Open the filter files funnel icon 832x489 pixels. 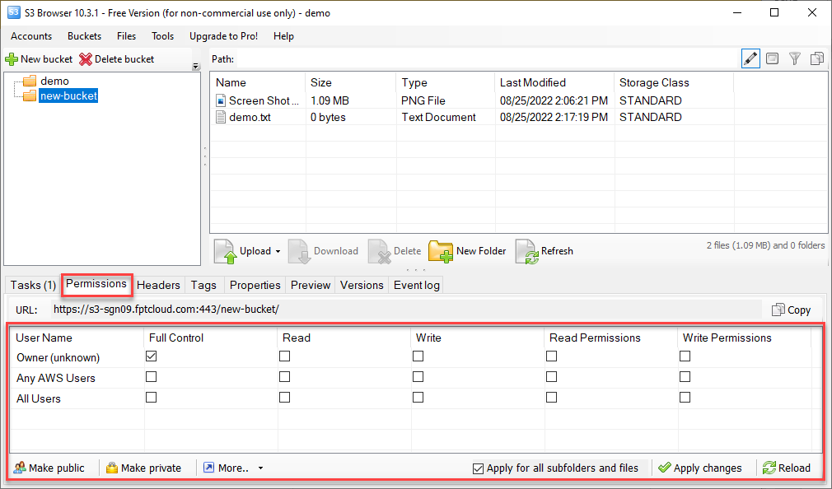click(794, 58)
